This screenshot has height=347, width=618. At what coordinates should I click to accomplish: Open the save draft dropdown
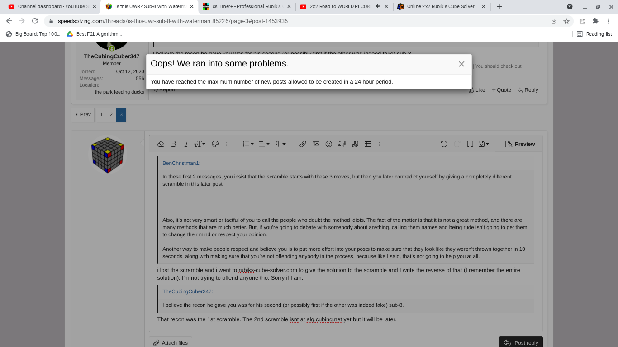click(x=484, y=144)
